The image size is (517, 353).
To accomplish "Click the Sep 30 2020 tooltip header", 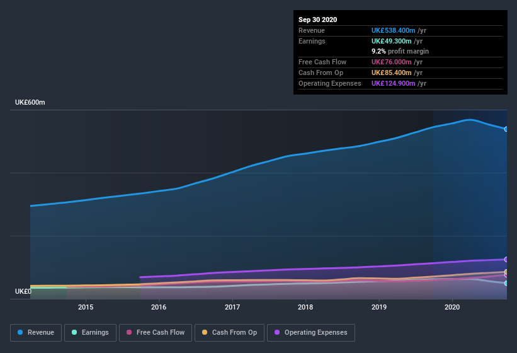I will click(x=317, y=20).
